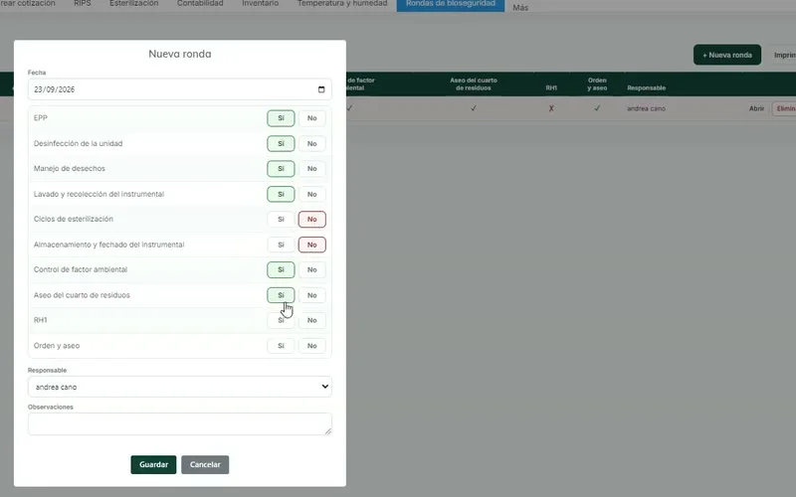Select No for RH1

(x=311, y=320)
